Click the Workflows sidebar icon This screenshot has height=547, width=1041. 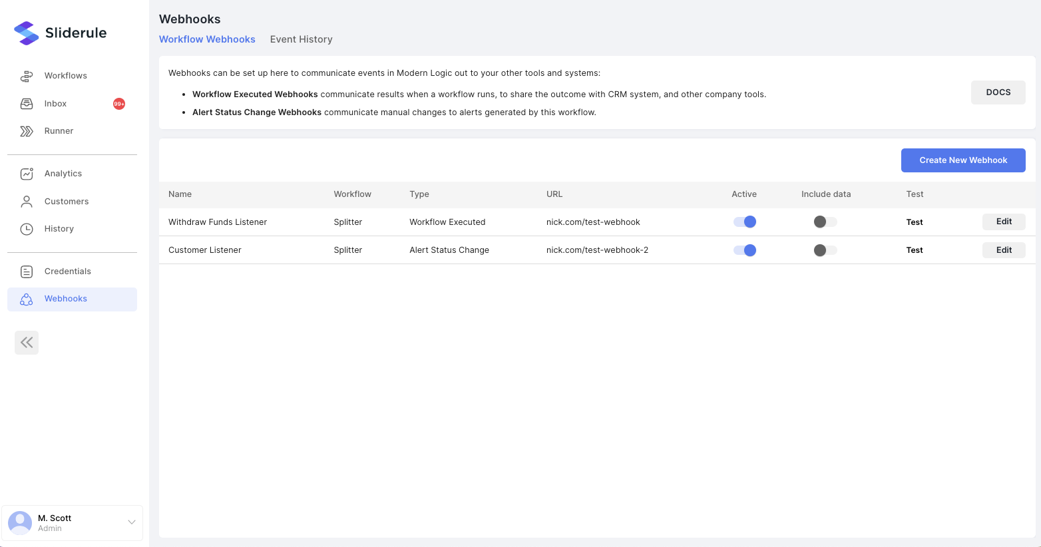click(x=27, y=76)
